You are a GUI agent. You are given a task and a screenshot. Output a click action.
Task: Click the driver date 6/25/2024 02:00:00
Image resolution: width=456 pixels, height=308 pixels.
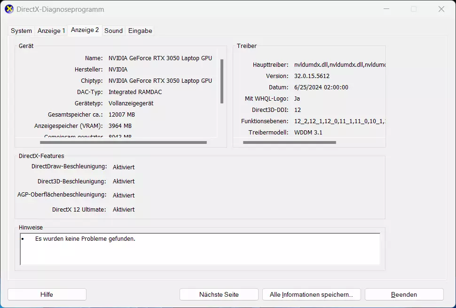[321, 87]
